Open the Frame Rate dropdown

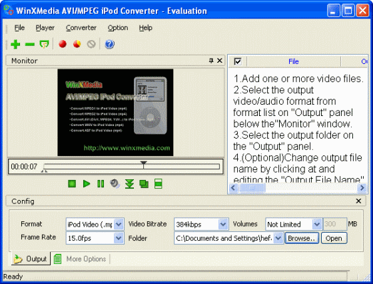point(119,238)
